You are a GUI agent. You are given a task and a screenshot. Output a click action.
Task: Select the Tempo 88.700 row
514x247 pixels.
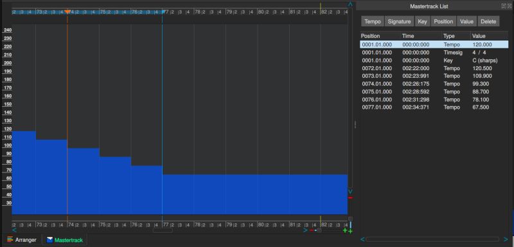(434, 91)
